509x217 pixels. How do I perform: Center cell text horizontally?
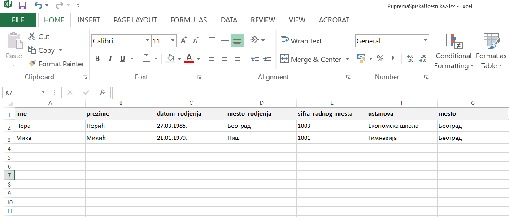tap(225, 58)
